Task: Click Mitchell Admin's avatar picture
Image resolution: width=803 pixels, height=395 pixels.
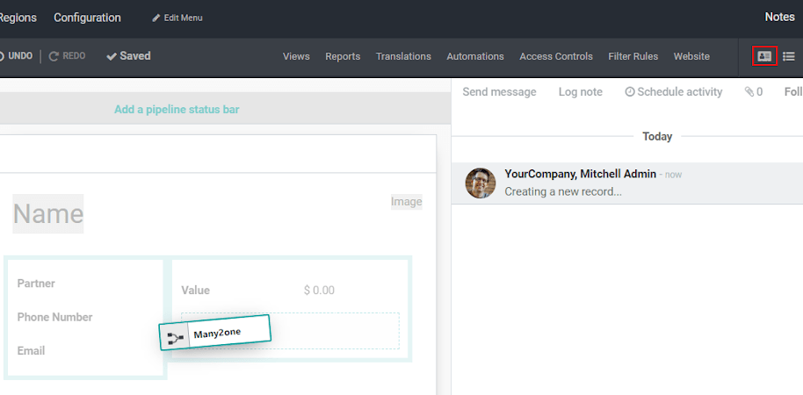Action: (x=481, y=183)
